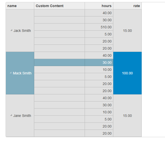
Task: Click the Jane Smith name cell
Action: tap(20, 116)
